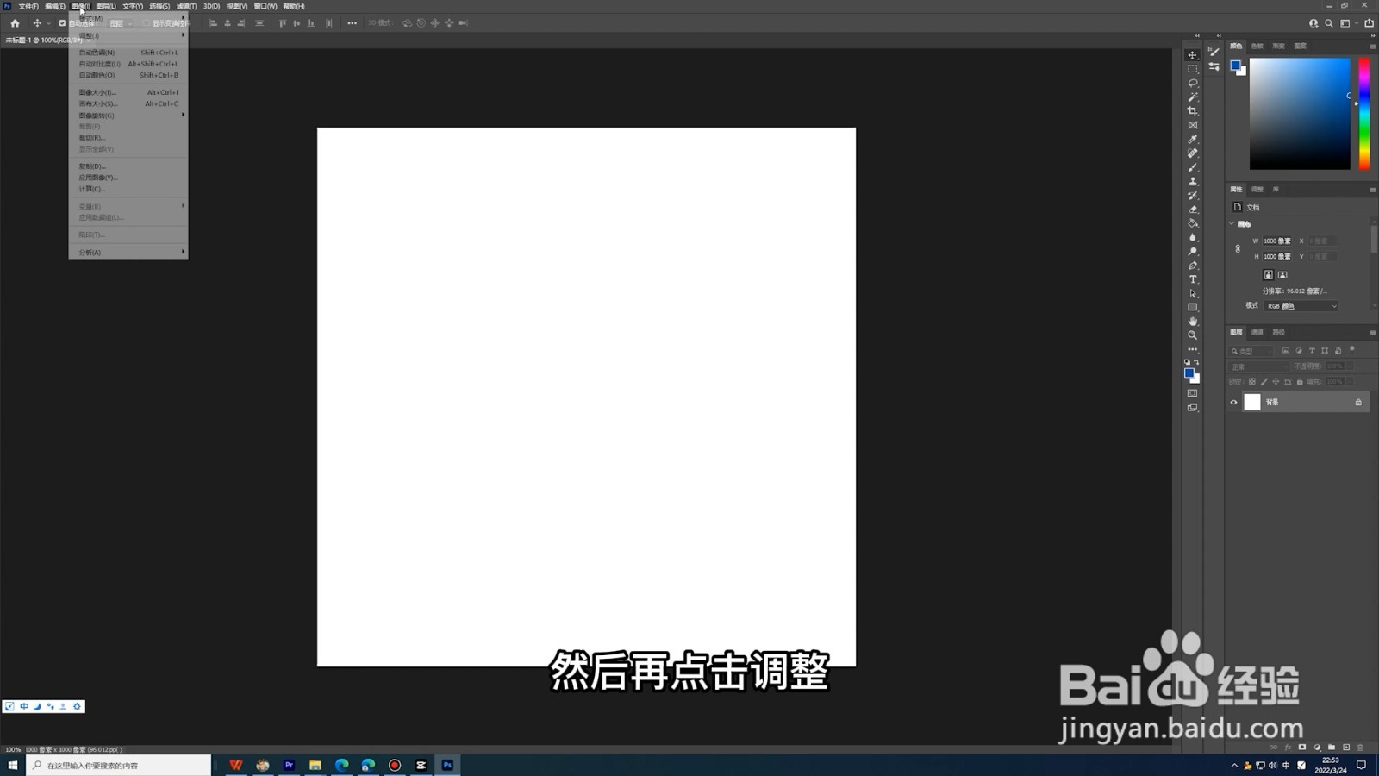
Task: Click the foreground color swatch in toolbox
Action: click(1189, 373)
